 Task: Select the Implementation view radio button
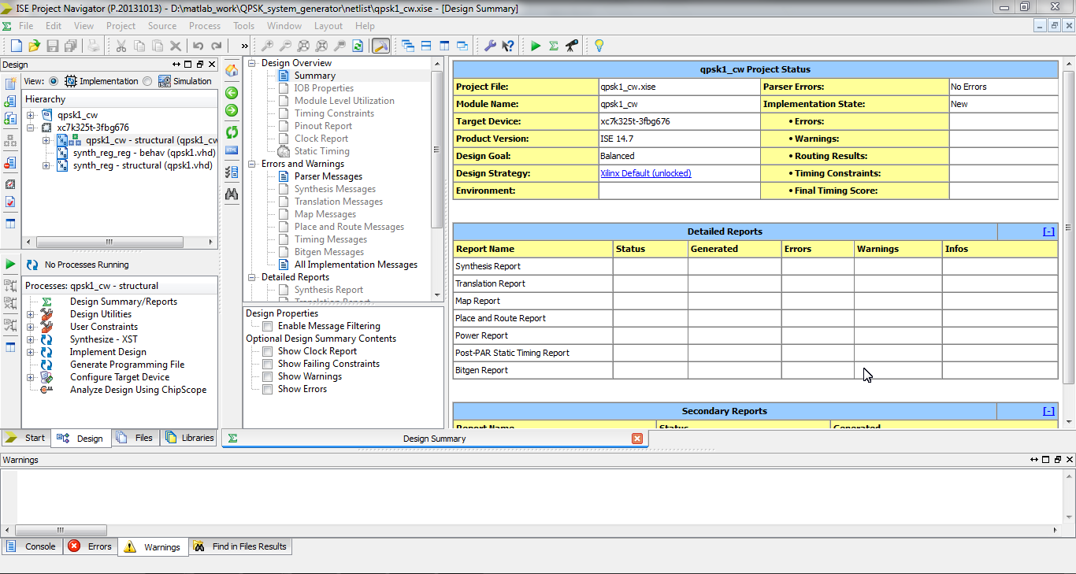pos(54,81)
